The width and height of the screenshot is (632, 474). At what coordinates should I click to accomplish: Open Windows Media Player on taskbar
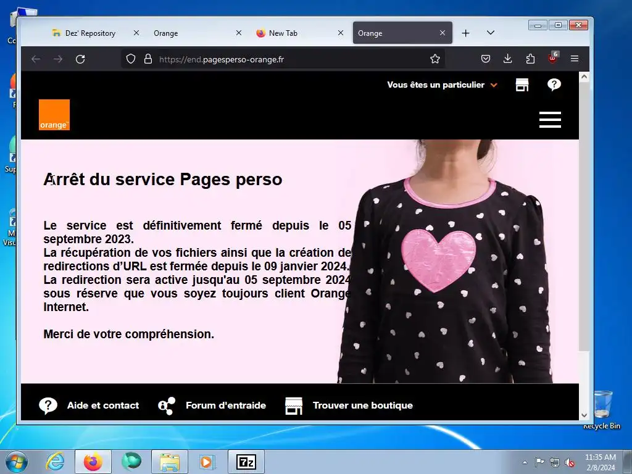[207, 462]
